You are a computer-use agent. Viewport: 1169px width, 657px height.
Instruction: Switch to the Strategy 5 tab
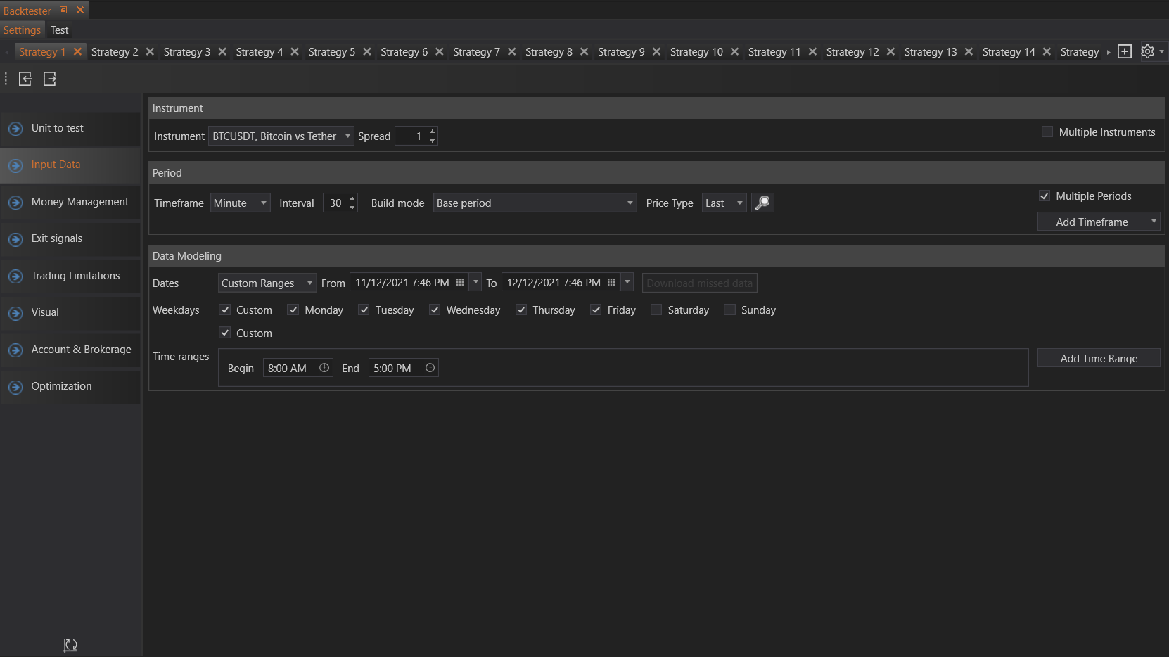click(x=331, y=52)
